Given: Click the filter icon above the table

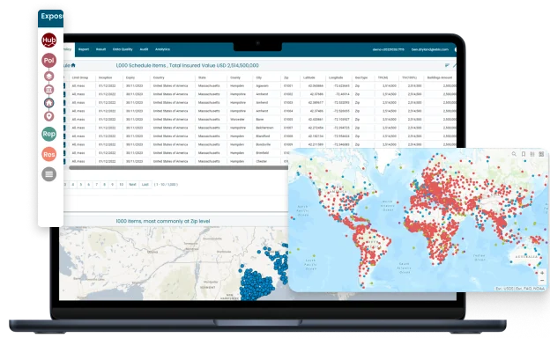Looking at the screenshot, I should pyautogui.click(x=447, y=65).
